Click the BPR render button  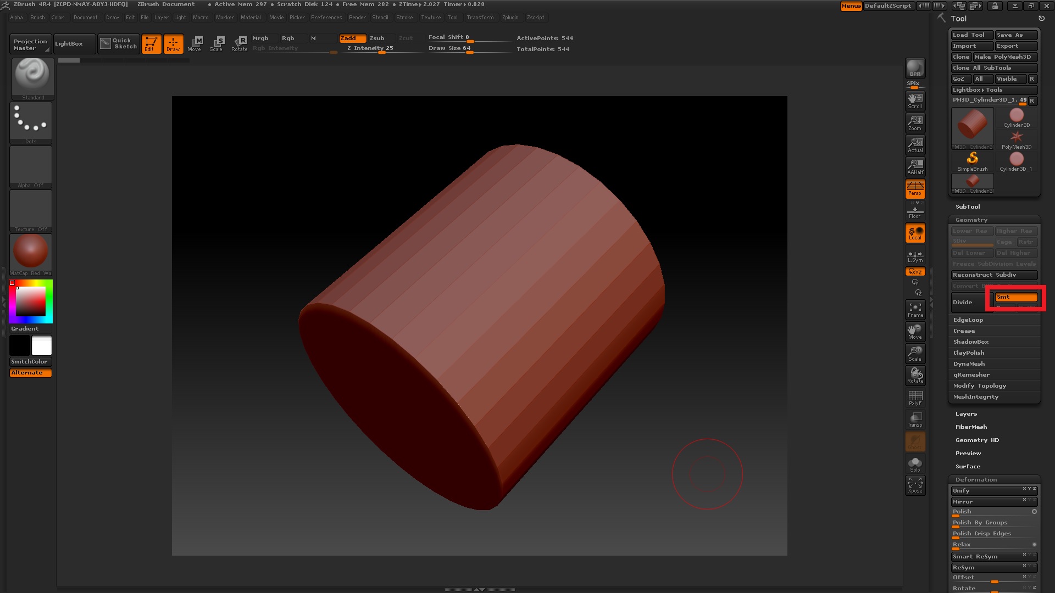coord(915,68)
